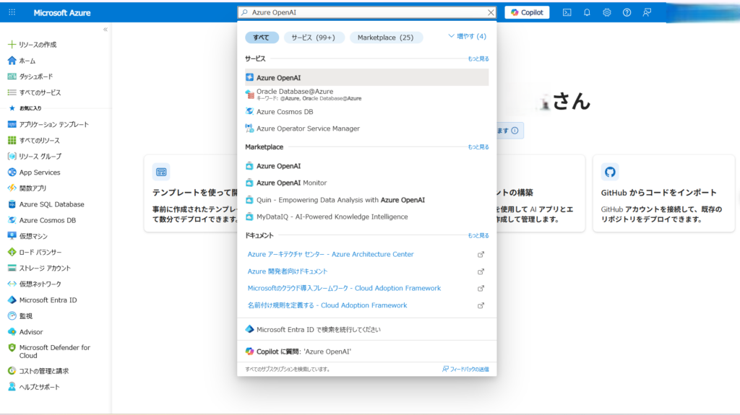This screenshot has width=740, height=415.
Task: Open the Cloud Shell icon in header
Action: click(567, 13)
